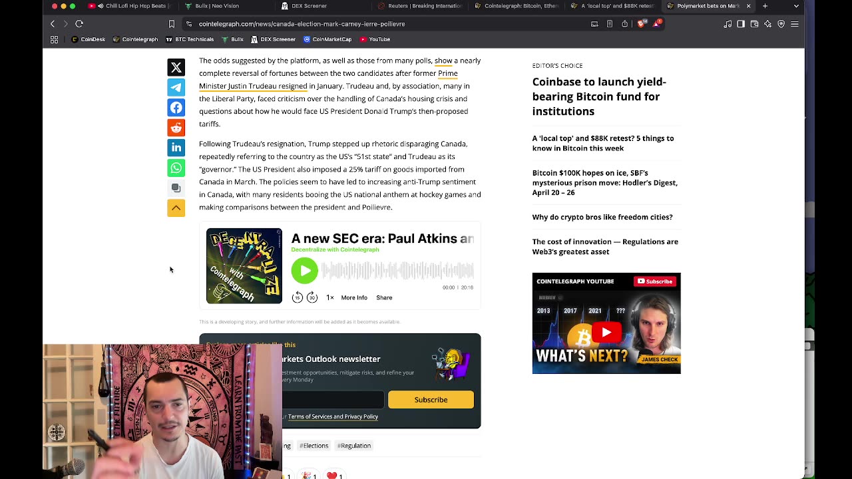Open share icon in address bar

coord(624,24)
